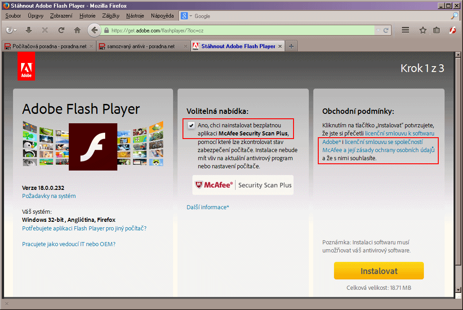Open the Nápověda menu
463x310 pixels.
pos(162,16)
